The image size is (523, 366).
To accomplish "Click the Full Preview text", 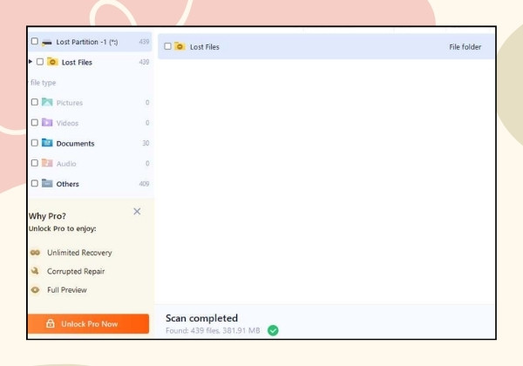I will point(67,290).
